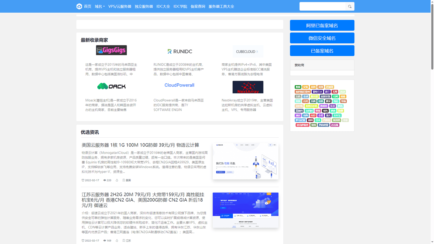Open the Moack merchant logo
Viewport: 434px width, 244px height.
[111, 86]
